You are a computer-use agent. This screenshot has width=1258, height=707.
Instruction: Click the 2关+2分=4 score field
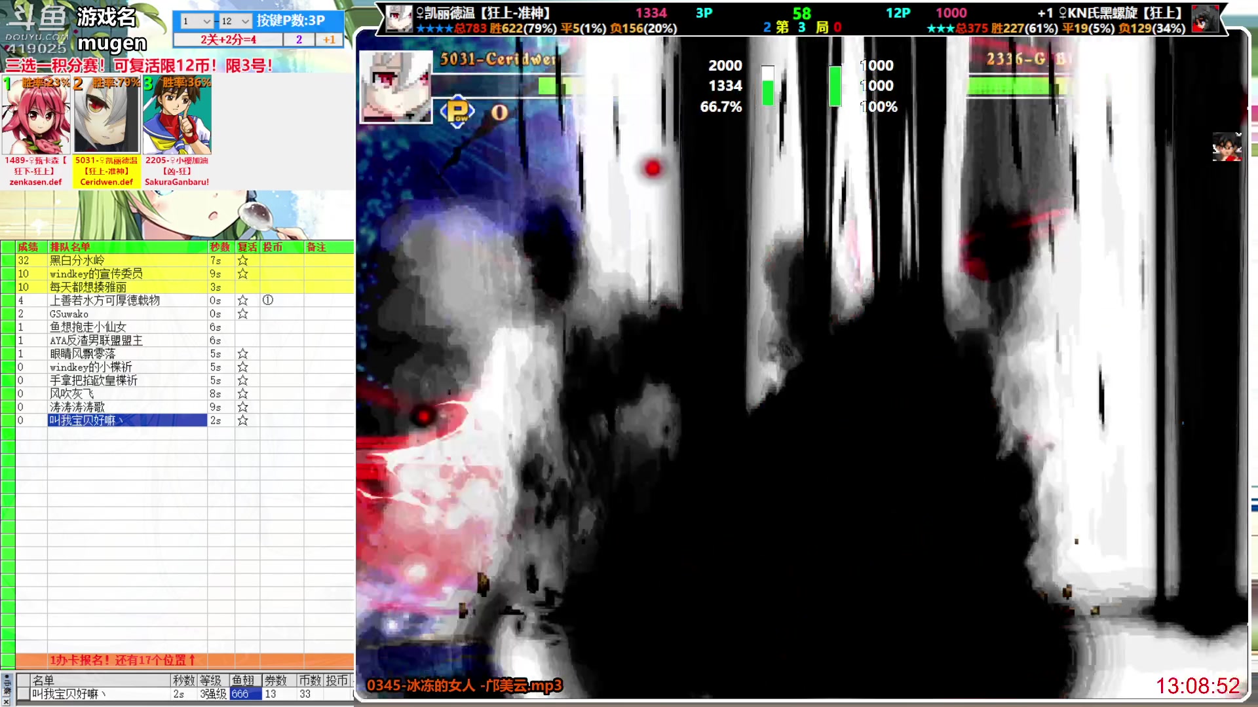[228, 40]
